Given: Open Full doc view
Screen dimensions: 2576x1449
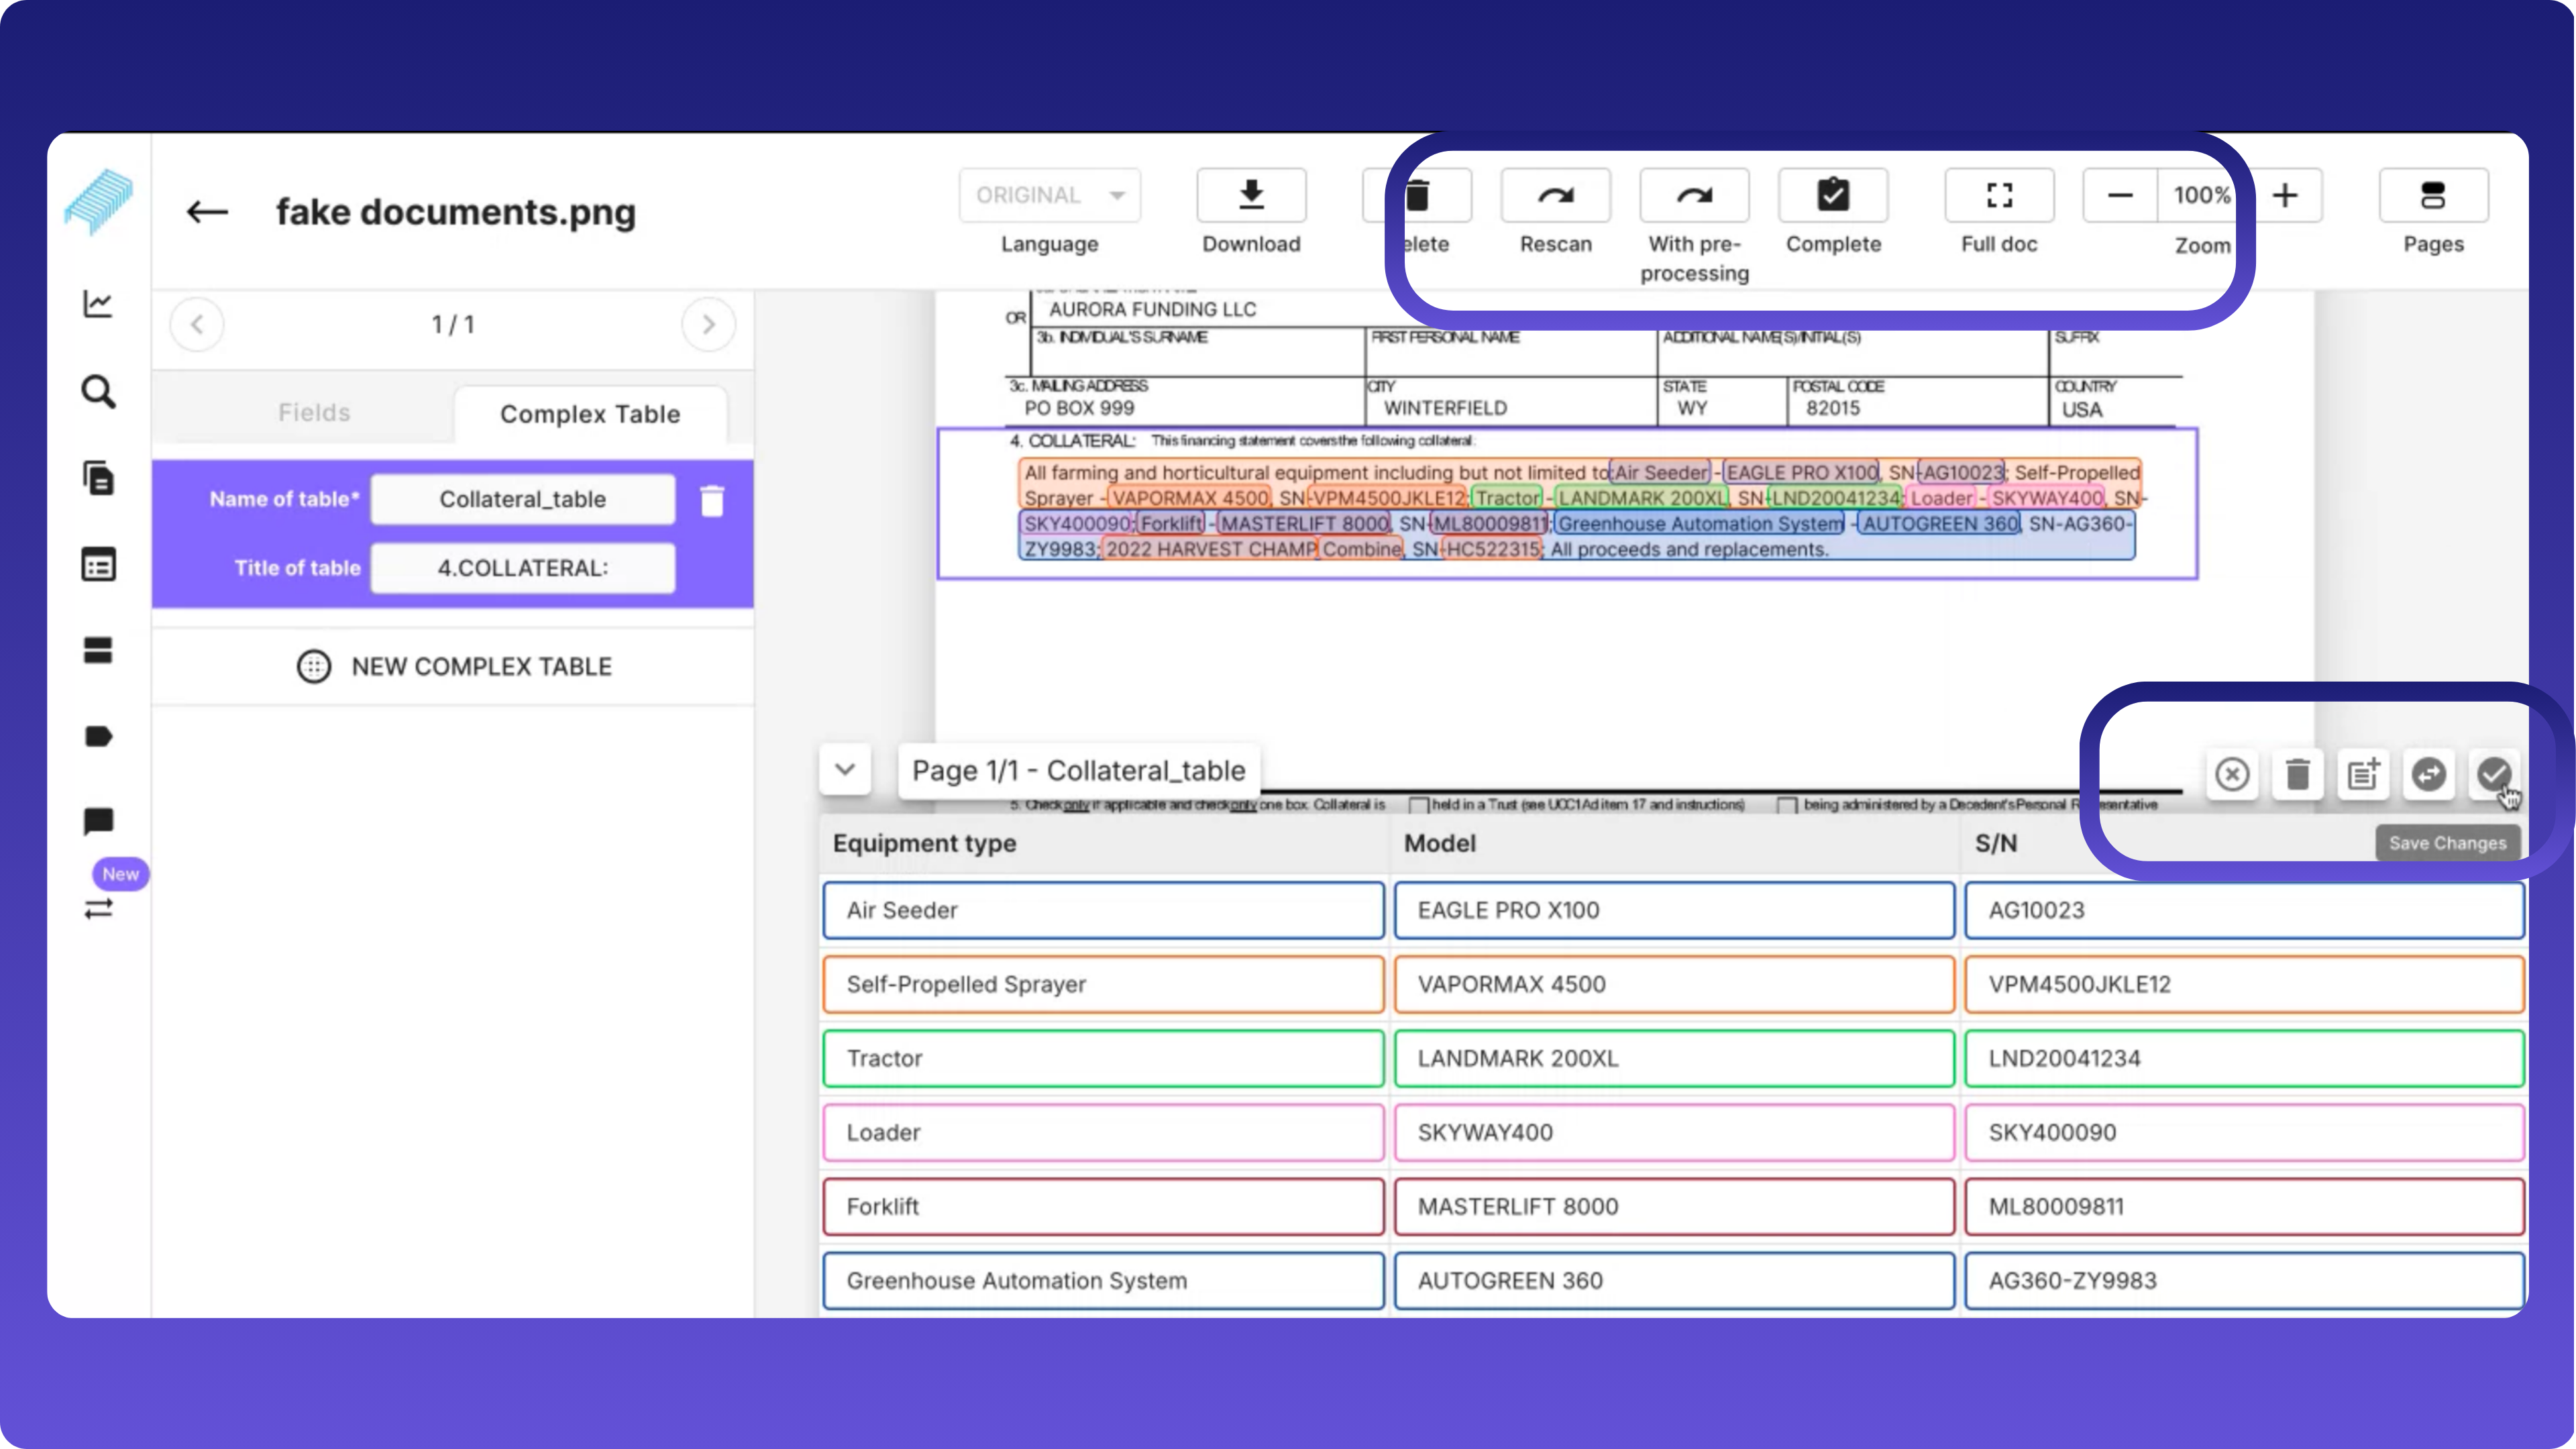Looking at the screenshot, I should coord(1998,195).
